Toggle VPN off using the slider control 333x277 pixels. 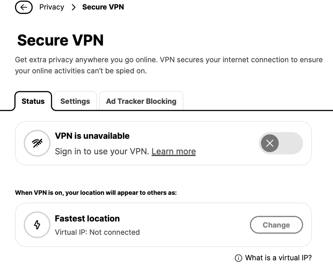pos(281,143)
